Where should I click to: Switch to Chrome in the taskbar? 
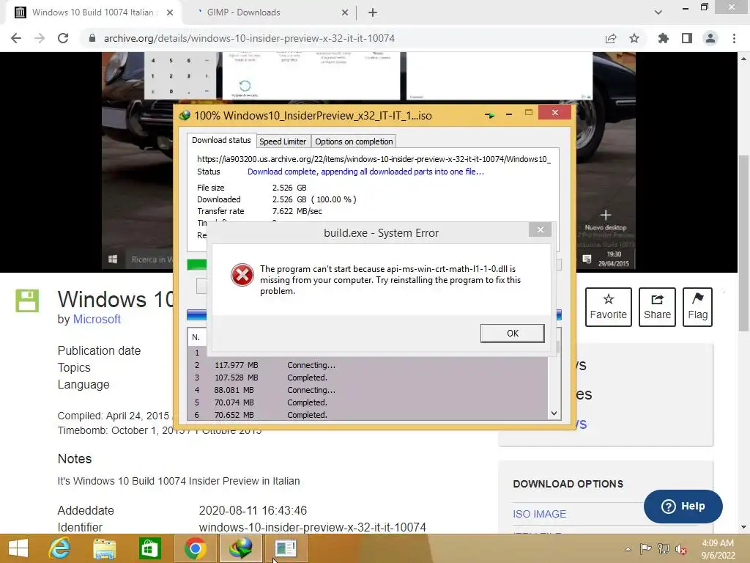[x=195, y=548]
